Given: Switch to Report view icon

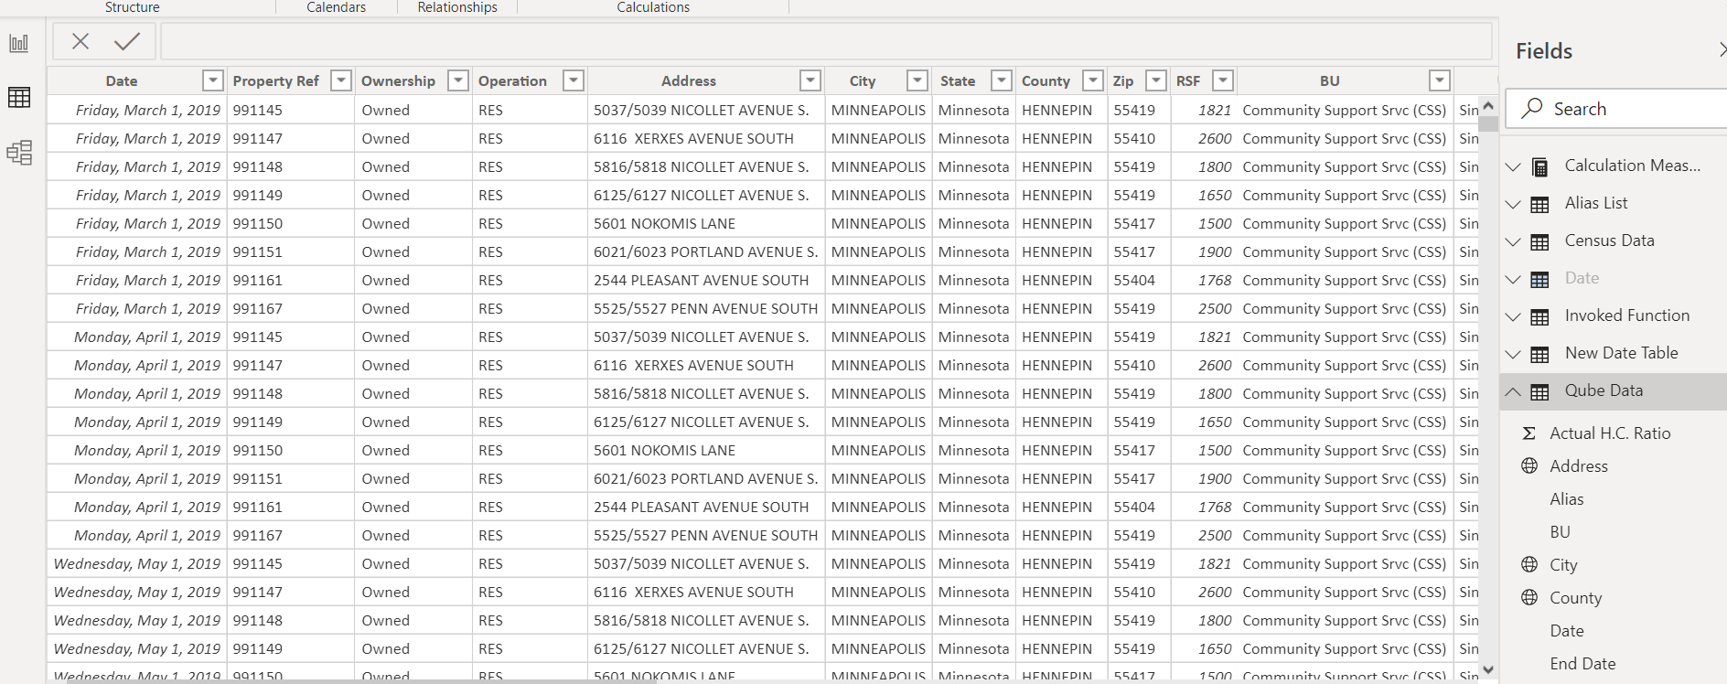Looking at the screenshot, I should point(19,43).
